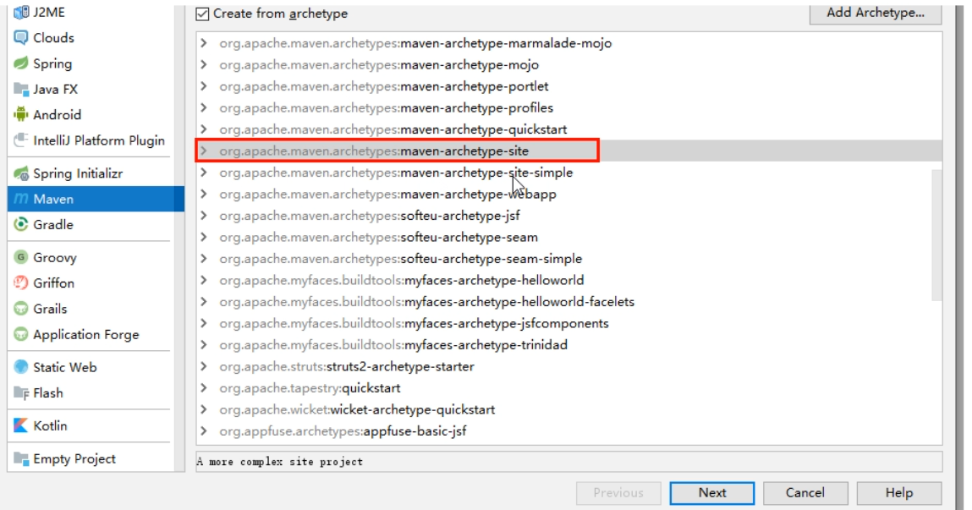Click the IntelliJ Platform Plugin icon
Screen dimensions: 972x510
pos(21,140)
